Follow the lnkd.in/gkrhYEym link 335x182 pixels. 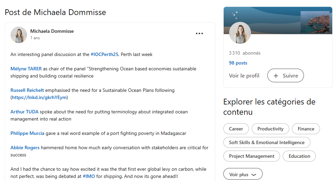point(39,97)
